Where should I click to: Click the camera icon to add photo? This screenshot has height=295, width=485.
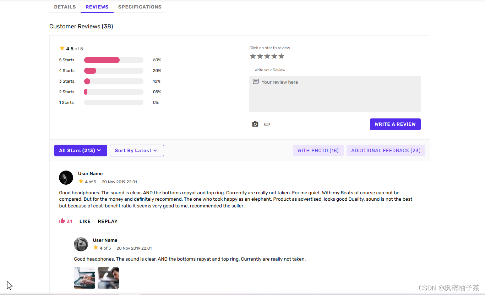click(x=255, y=124)
